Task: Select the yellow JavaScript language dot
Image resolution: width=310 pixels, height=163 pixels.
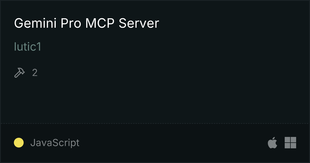Action: click(19, 143)
